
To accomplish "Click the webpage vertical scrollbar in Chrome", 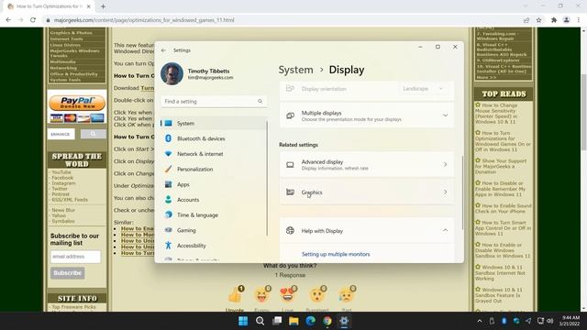I will point(583,112).
